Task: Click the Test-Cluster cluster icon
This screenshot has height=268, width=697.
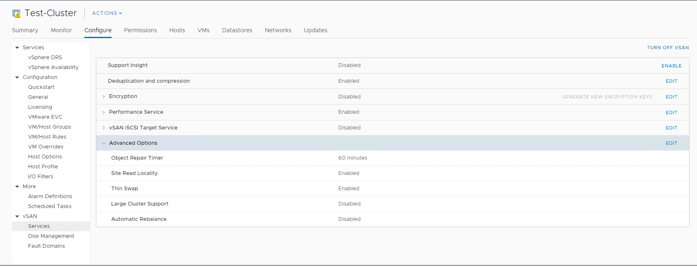Action: [x=17, y=14]
